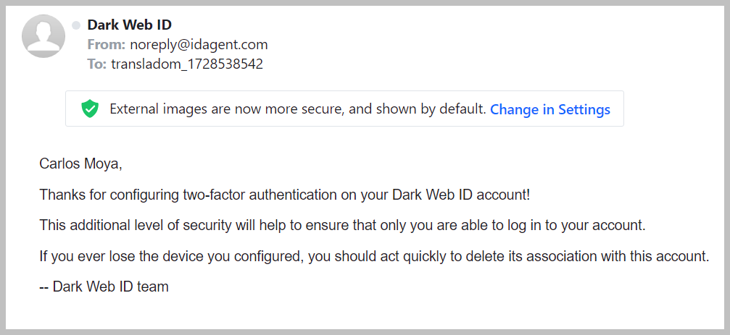The height and width of the screenshot is (335, 730).
Task: Click the From: label in header
Action: click(106, 45)
